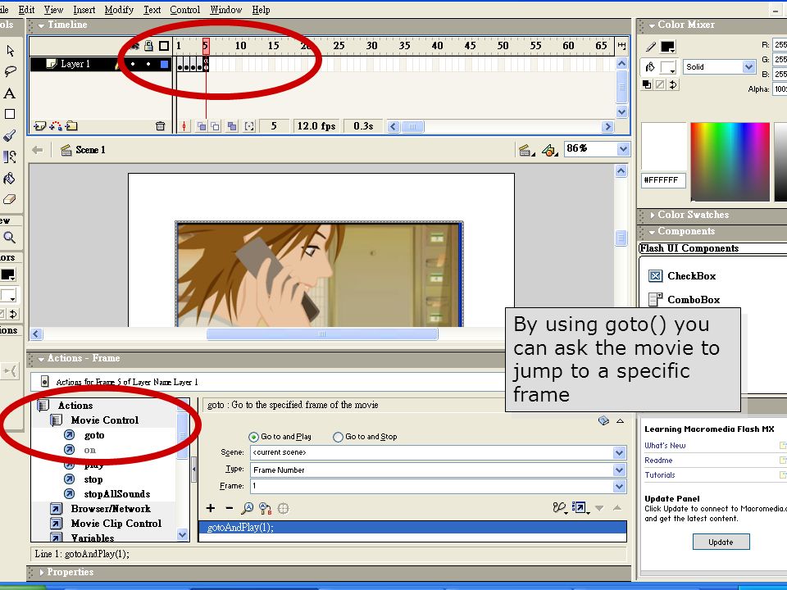
Task: Expand the Properties panel
Action: coord(42,572)
